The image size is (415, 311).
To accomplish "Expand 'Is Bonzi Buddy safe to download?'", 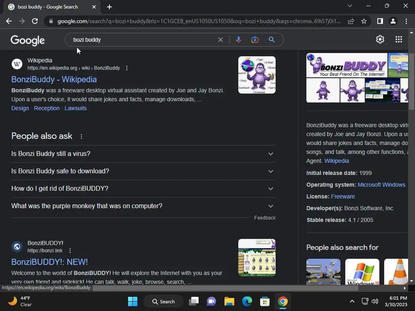I will 143,171.
